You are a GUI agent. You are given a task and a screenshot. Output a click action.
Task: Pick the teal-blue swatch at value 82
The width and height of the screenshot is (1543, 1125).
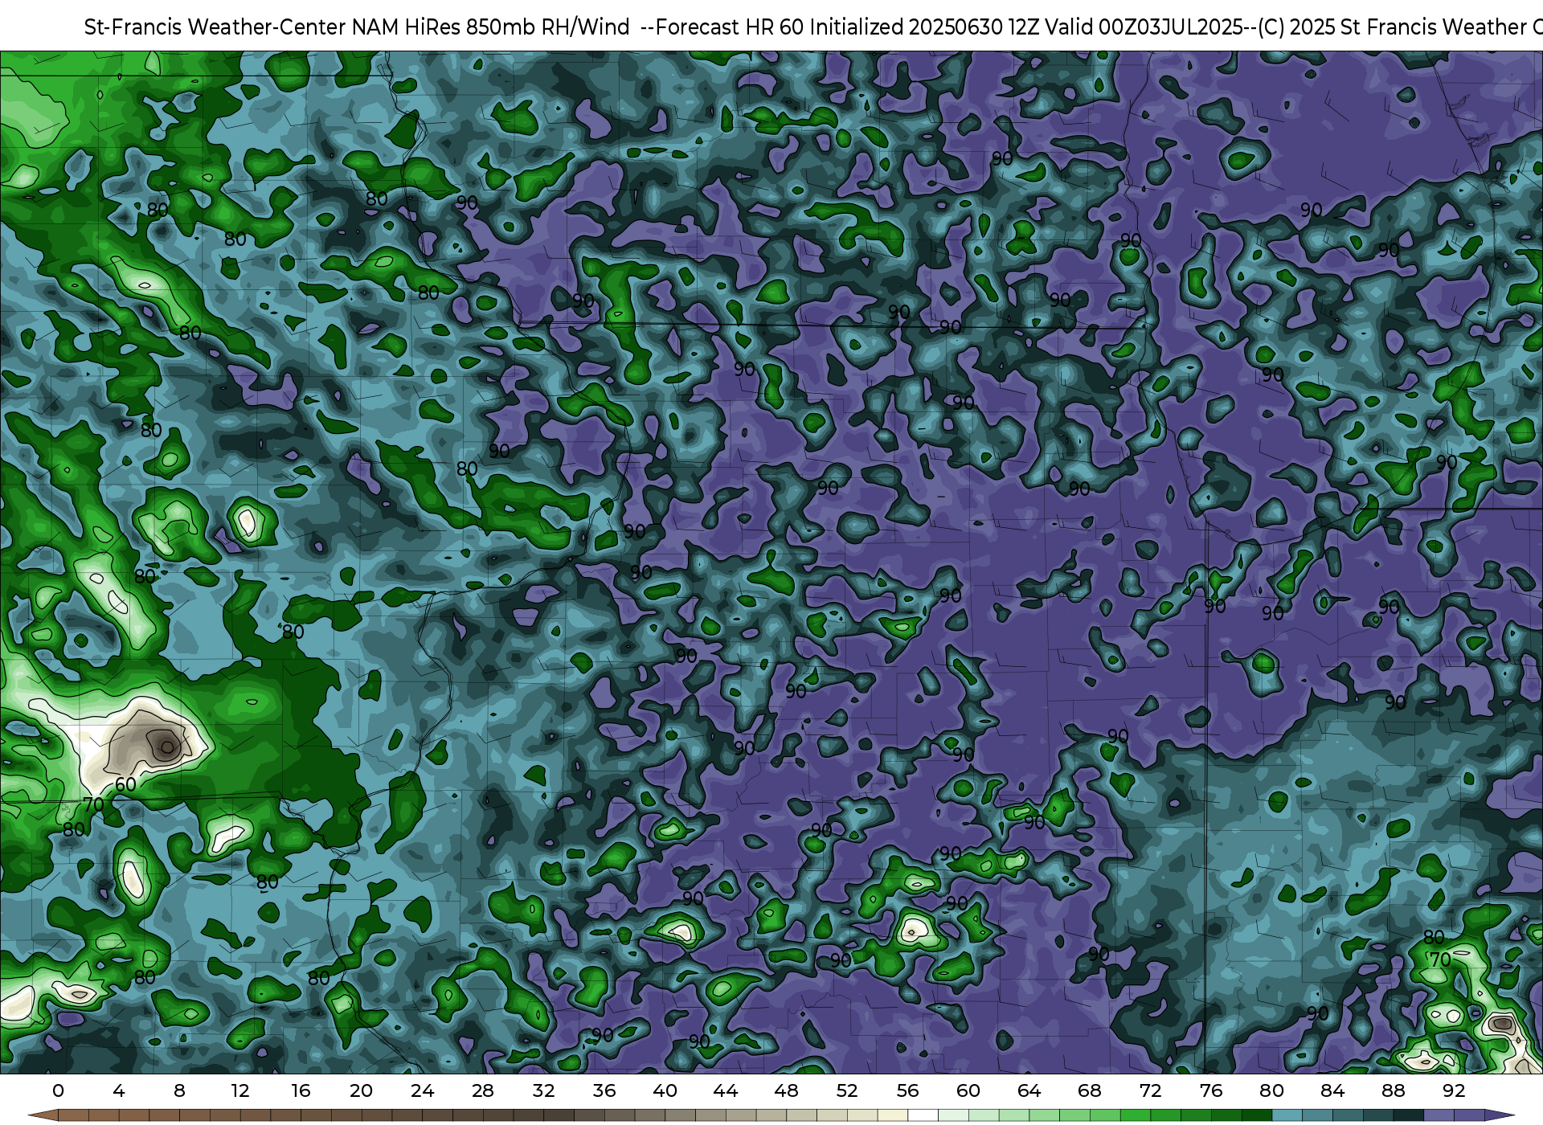1317,1115
